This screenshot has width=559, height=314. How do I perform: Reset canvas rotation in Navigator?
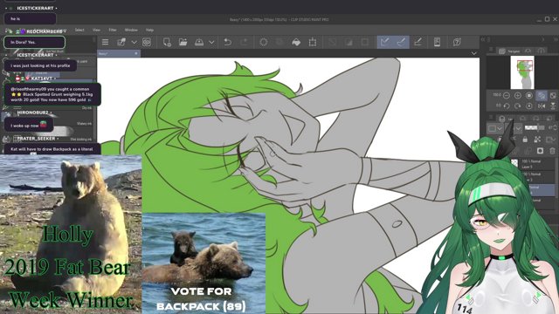[x=529, y=106]
